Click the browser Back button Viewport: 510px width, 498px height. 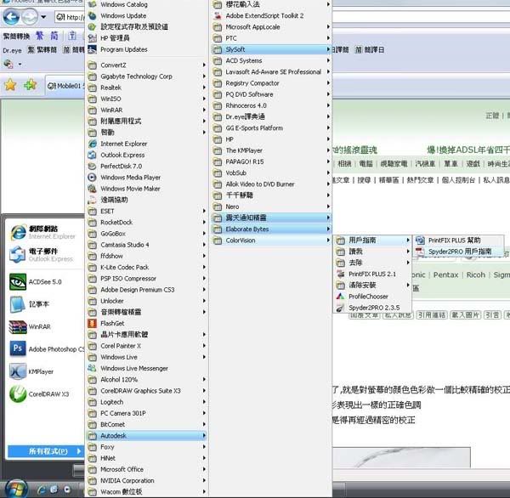tap(11, 17)
